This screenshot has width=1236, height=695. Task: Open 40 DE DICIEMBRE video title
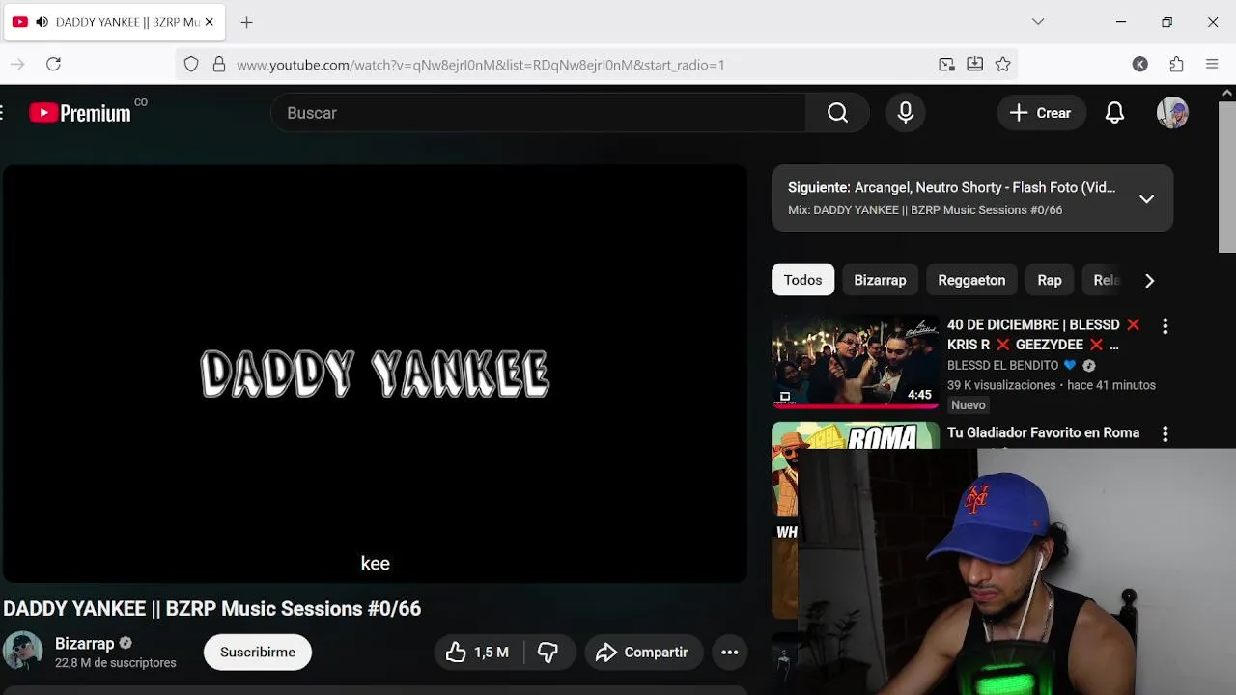point(1044,335)
